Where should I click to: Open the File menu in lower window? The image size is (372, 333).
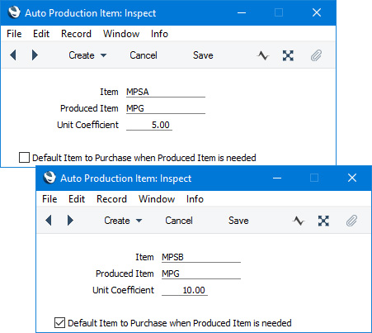pos(49,199)
